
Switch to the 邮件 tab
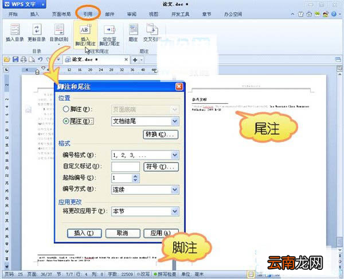[x=110, y=14]
